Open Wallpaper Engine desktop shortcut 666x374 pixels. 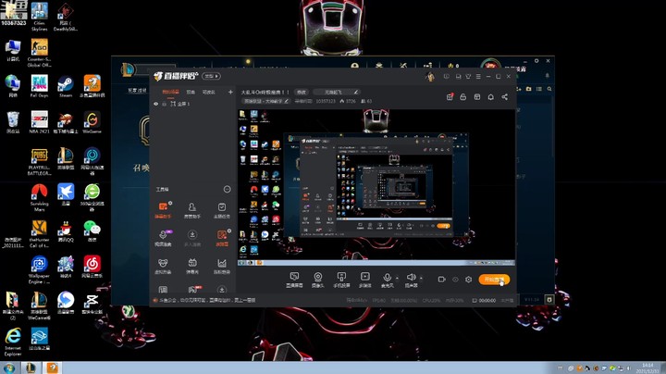pos(39,270)
